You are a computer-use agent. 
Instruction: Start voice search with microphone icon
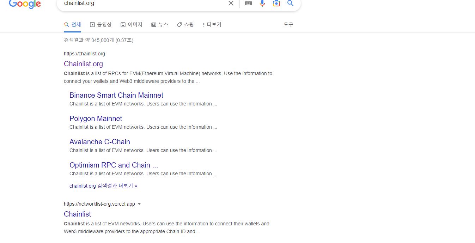tap(262, 3)
